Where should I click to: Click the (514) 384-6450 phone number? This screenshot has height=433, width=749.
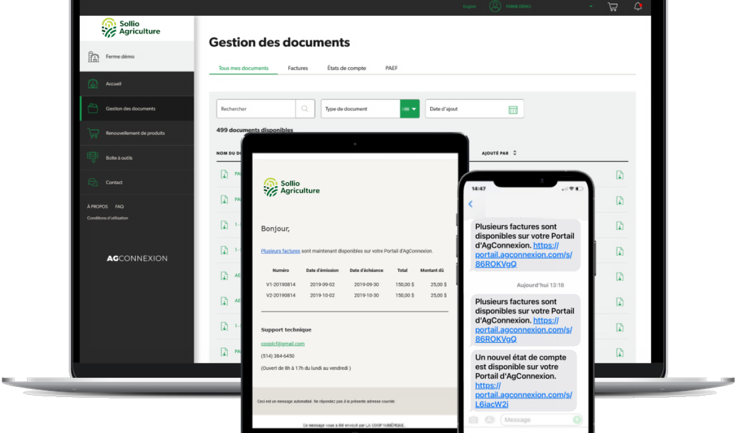pyautogui.click(x=277, y=356)
